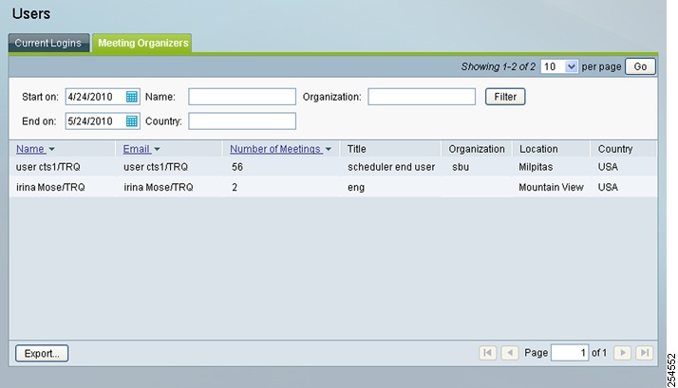Go to previous page button
The image size is (678, 388).
coord(510,353)
